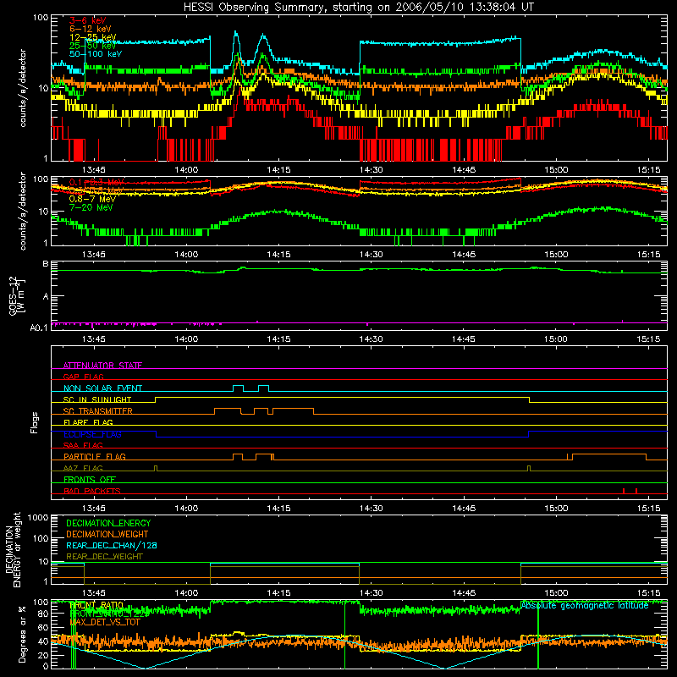Click the 0.8-7 MeV legend label
This screenshot has height=677, width=677.
point(92,199)
